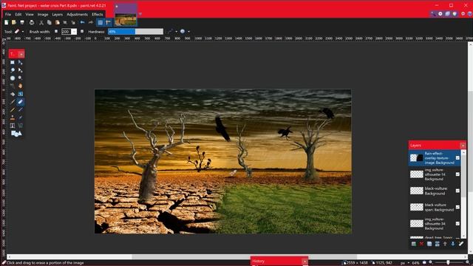Image resolution: width=473 pixels, height=266 pixels.
Task: Toggle visibility of img_vulture-silhouette-34 layer
Action: pyautogui.click(x=457, y=223)
